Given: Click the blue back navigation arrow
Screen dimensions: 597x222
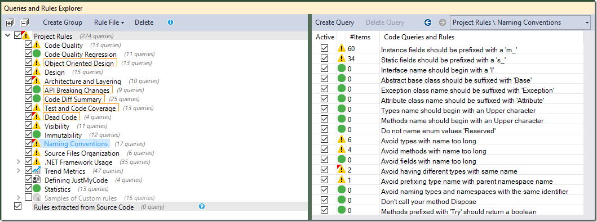Looking at the screenshot, I should pyautogui.click(x=427, y=22).
